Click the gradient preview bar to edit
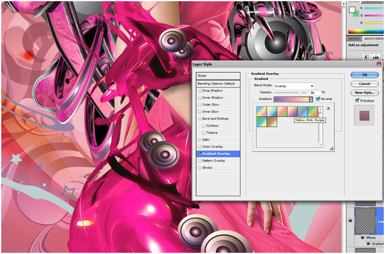Viewport: 385px width, 254px height. 291,99
